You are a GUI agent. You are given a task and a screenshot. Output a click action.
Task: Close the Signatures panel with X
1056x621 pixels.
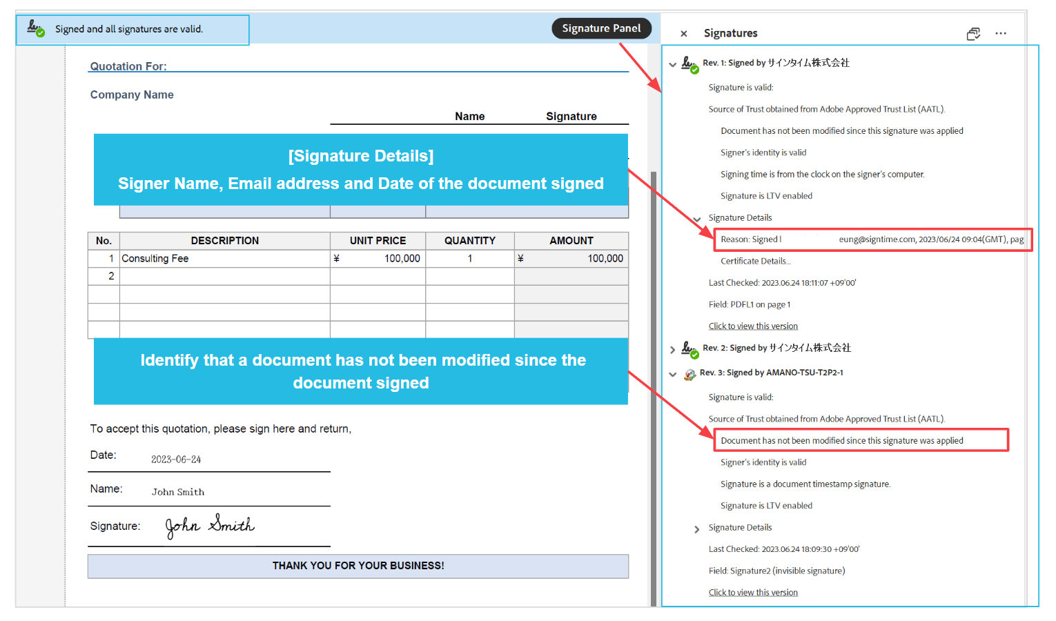tap(683, 34)
